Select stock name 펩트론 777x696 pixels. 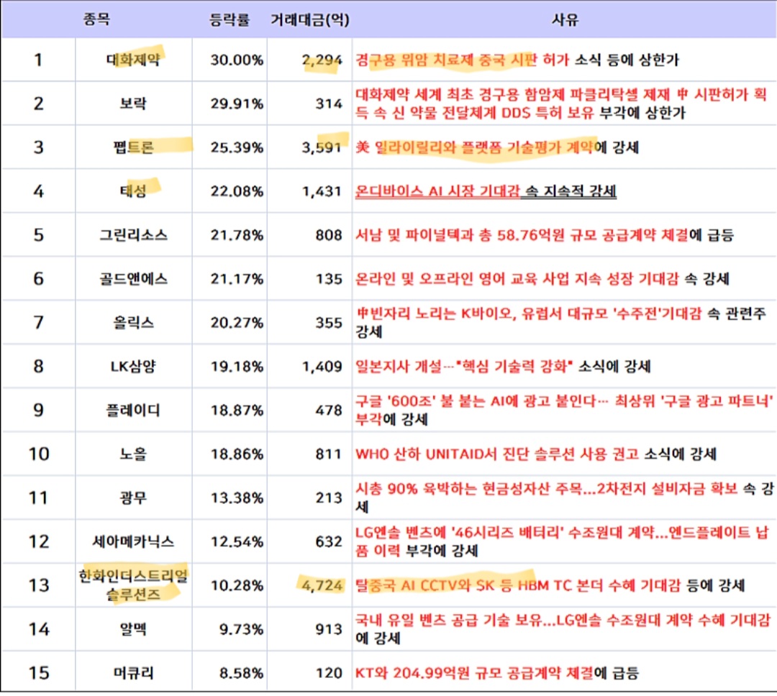point(133,147)
